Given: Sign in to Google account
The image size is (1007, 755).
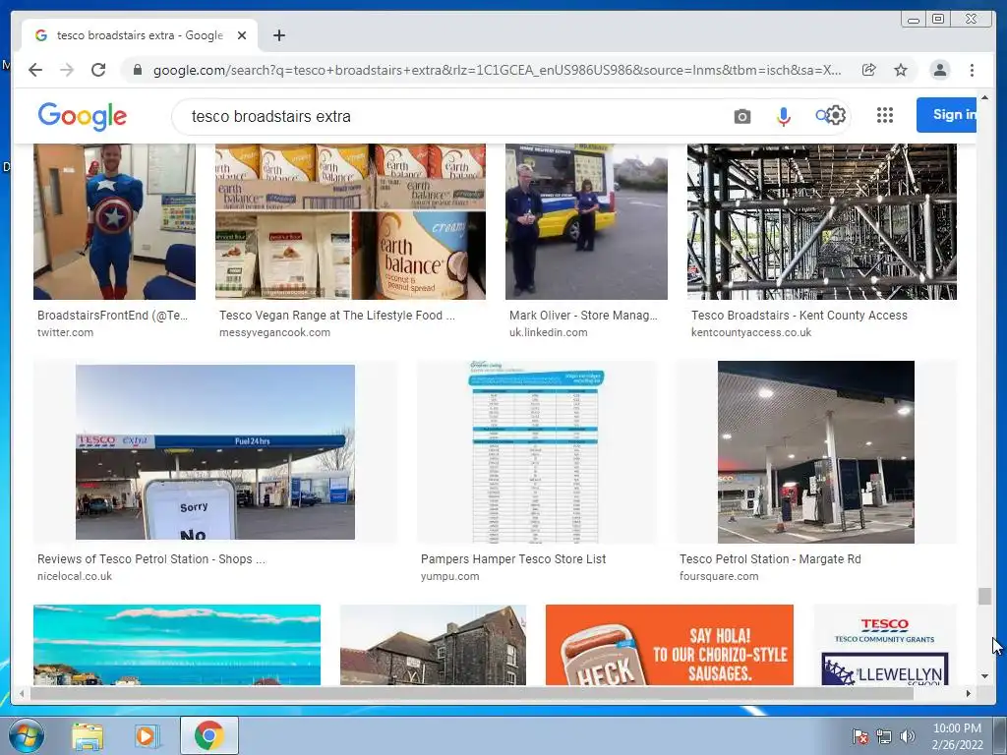Looking at the screenshot, I should click(x=946, y=115).
